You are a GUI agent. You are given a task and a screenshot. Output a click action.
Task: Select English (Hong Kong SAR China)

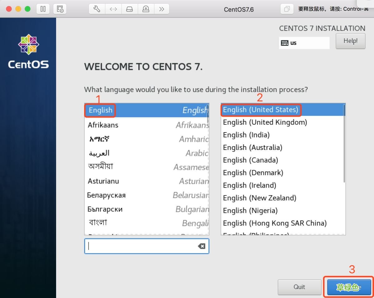click(275, 223)
